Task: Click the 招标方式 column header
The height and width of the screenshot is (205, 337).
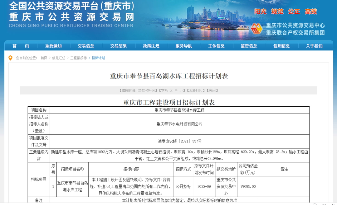Action: [x=183, y=169]
